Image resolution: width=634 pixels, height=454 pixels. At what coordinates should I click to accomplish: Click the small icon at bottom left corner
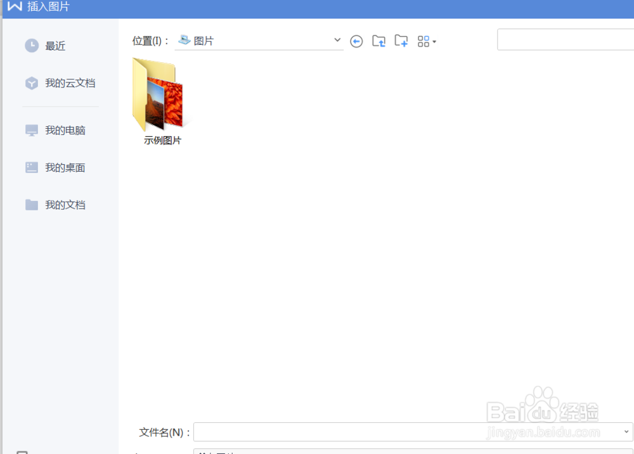[23, 451]
